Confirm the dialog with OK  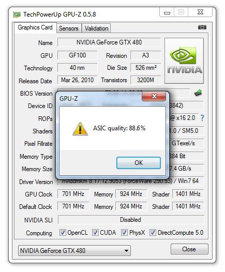point(139,163)
